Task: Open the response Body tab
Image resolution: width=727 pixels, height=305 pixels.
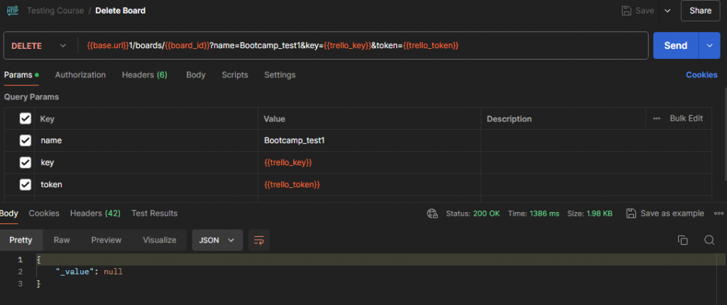Action: [9, 213]
